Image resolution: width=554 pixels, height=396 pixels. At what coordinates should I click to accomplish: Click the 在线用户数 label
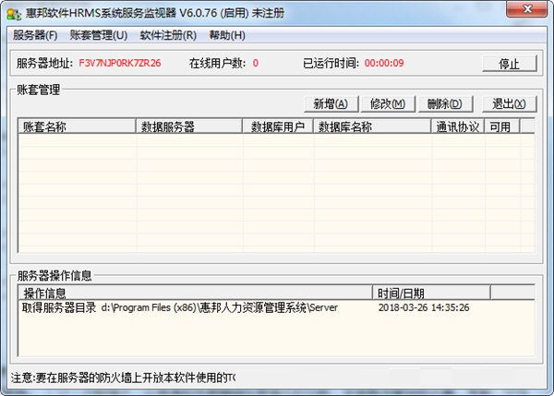(x=217, y=64)
